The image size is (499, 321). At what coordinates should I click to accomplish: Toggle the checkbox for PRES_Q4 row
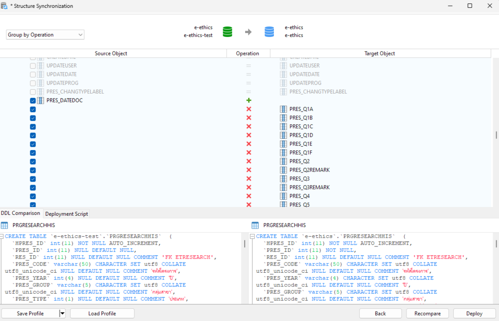point(33,196)
